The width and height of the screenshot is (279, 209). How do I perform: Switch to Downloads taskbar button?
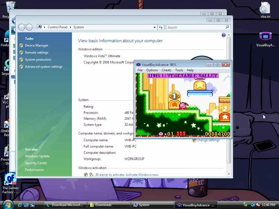(x=109, y=205)
